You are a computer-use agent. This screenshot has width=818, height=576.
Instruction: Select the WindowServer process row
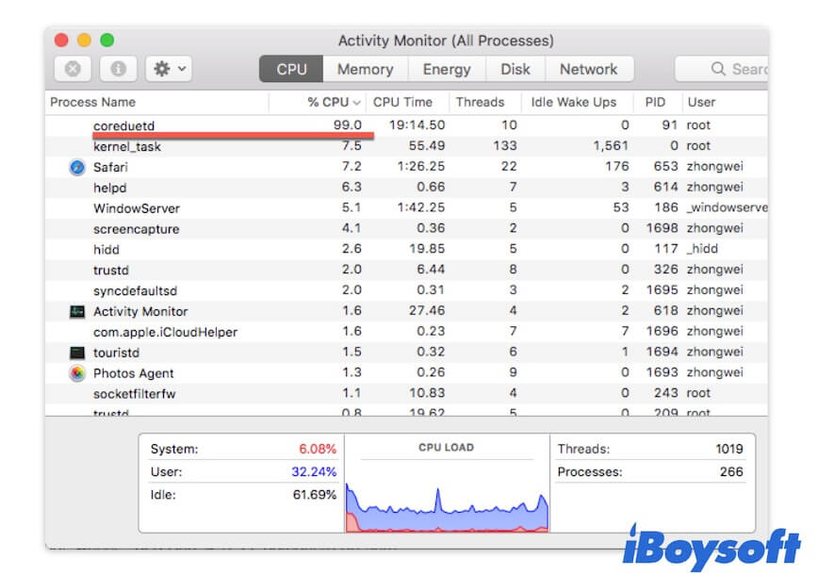tap(406, 207)
